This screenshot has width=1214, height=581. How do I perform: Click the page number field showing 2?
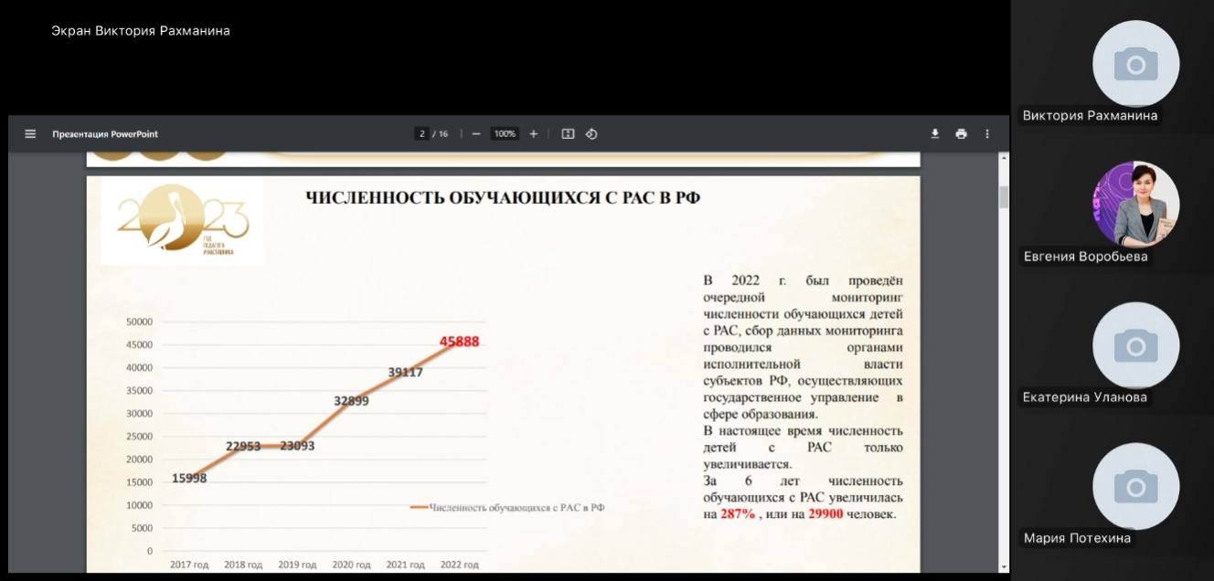pyautogui.click(x=422, y=133)
